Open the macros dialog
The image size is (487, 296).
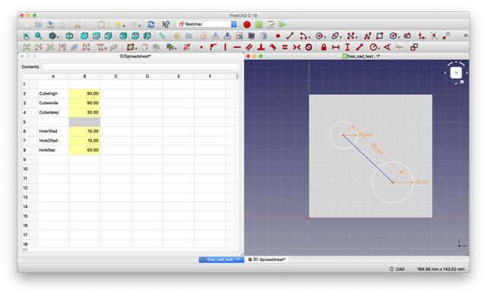pyautogui.click(x=271, y=24)
